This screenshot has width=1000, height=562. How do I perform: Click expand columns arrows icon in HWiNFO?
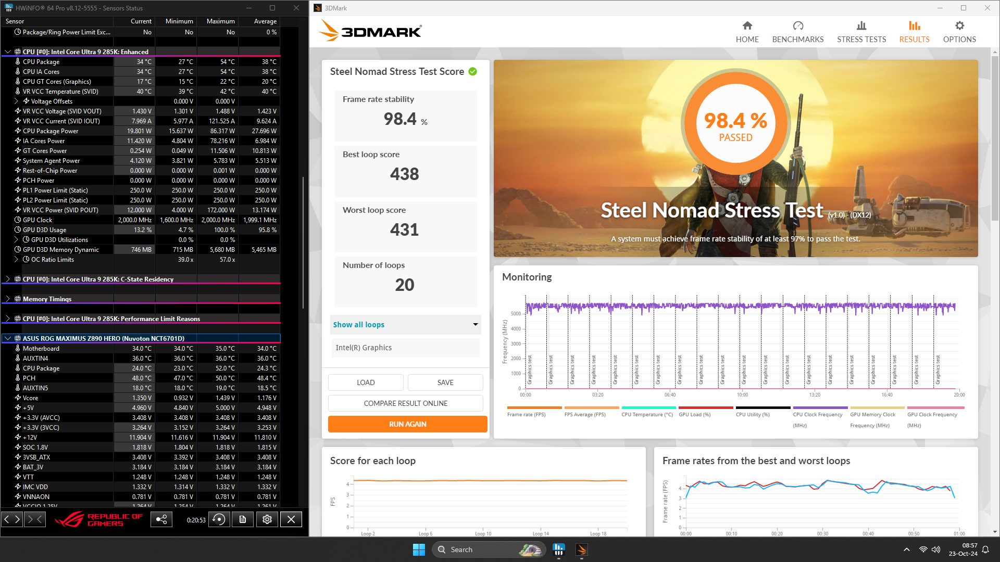[12, 519]
